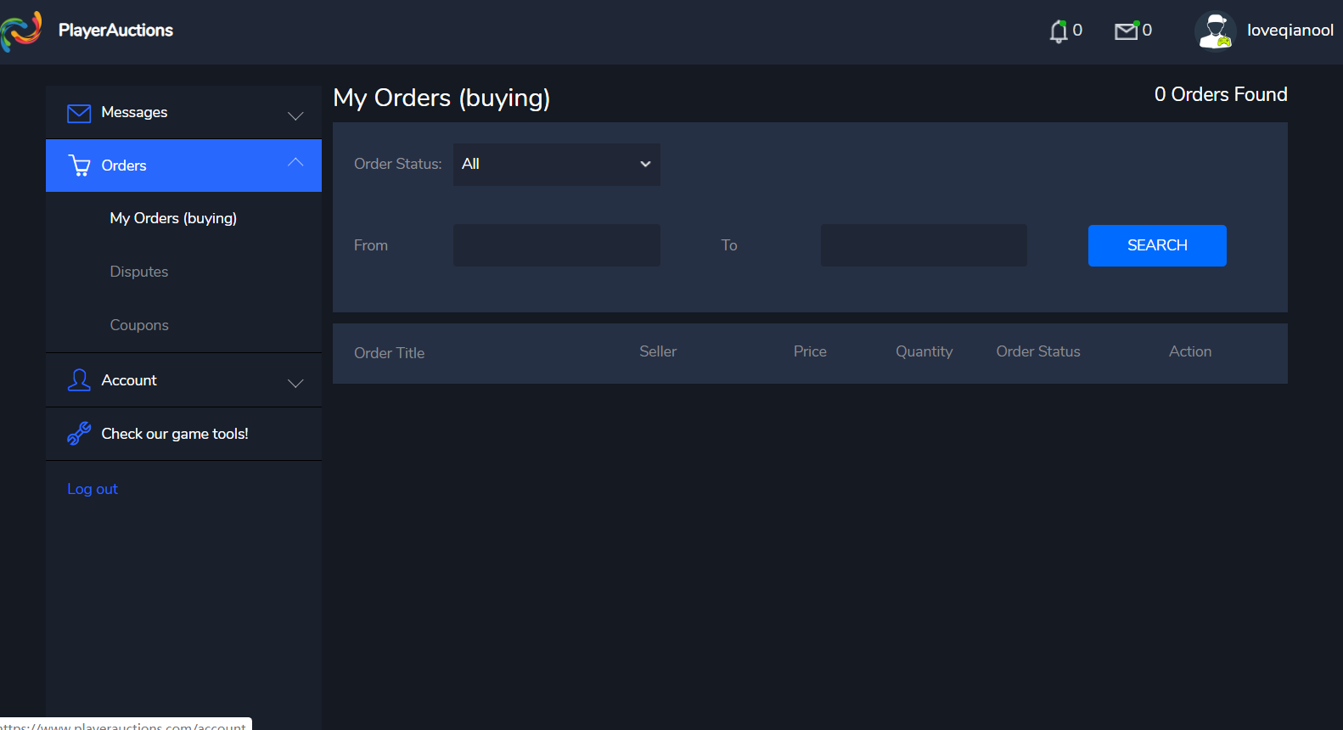Image resolution: width=1343 pixels, height=730 pixels.
Task: Select the Account sidebar item
Action: click(183, 380)
